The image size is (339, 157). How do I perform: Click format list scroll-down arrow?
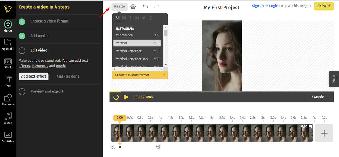pos(166,65)
